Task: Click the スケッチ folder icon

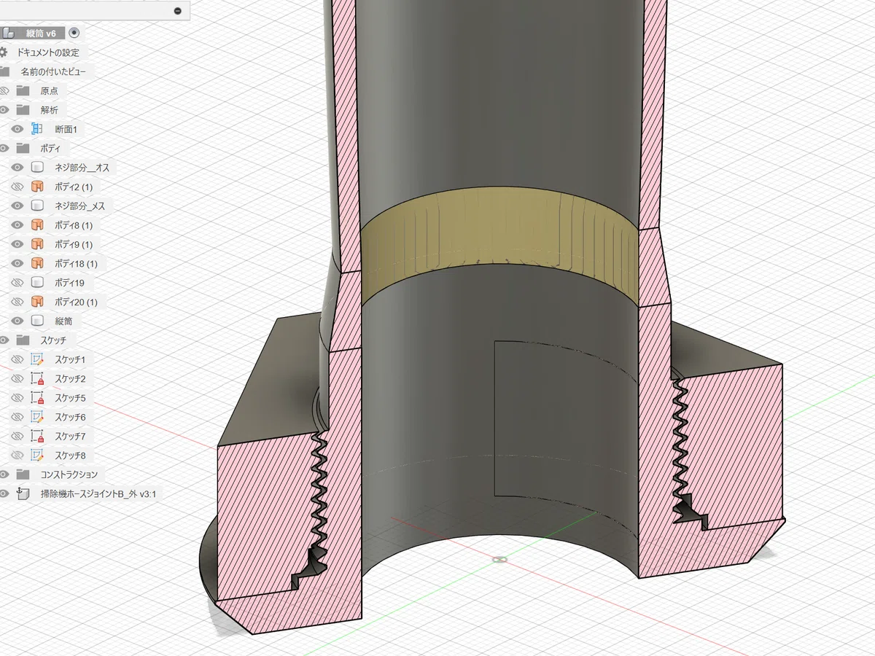Action: coord(23,340)
